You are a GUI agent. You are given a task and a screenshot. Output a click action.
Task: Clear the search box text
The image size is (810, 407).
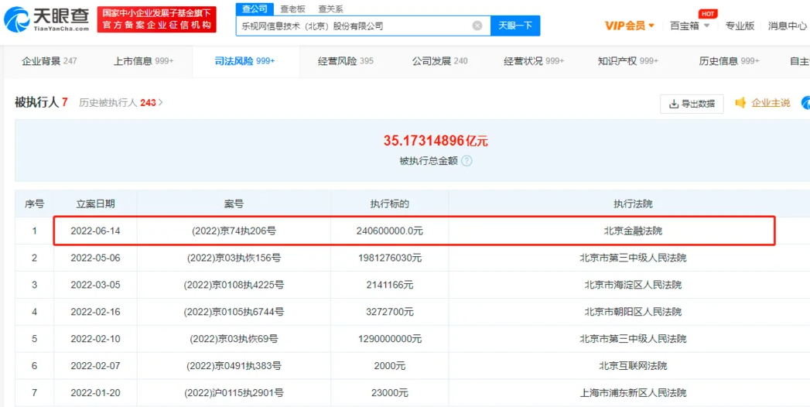click(x=477, y=26)
